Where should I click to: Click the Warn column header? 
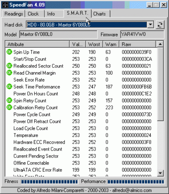(111, 44)
